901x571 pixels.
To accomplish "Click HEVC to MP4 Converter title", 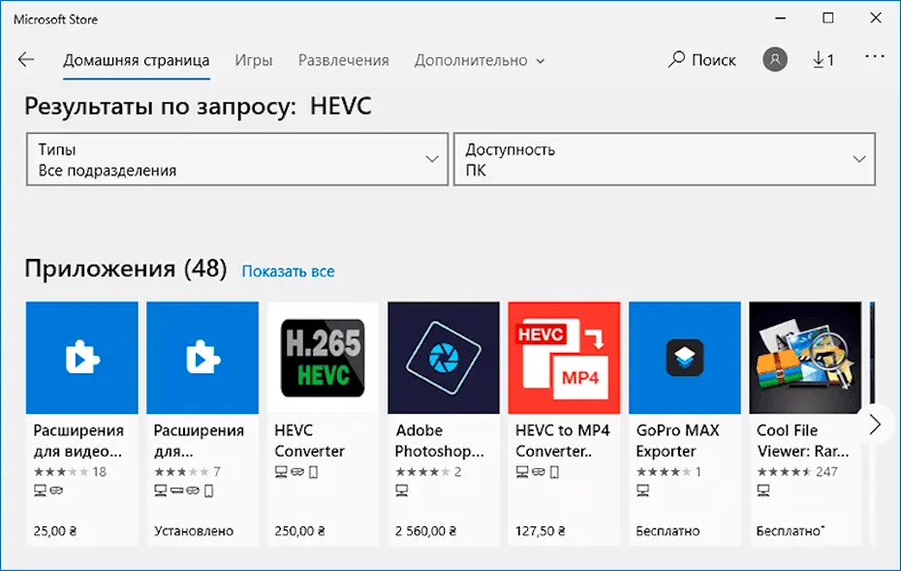I will [x=563, y=440].
